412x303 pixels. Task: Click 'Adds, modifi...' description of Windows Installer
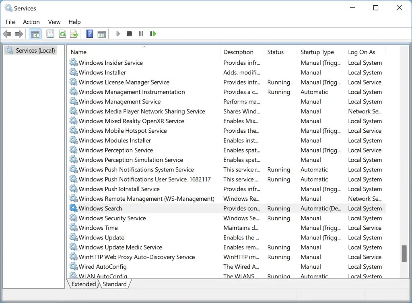point(241,72)
